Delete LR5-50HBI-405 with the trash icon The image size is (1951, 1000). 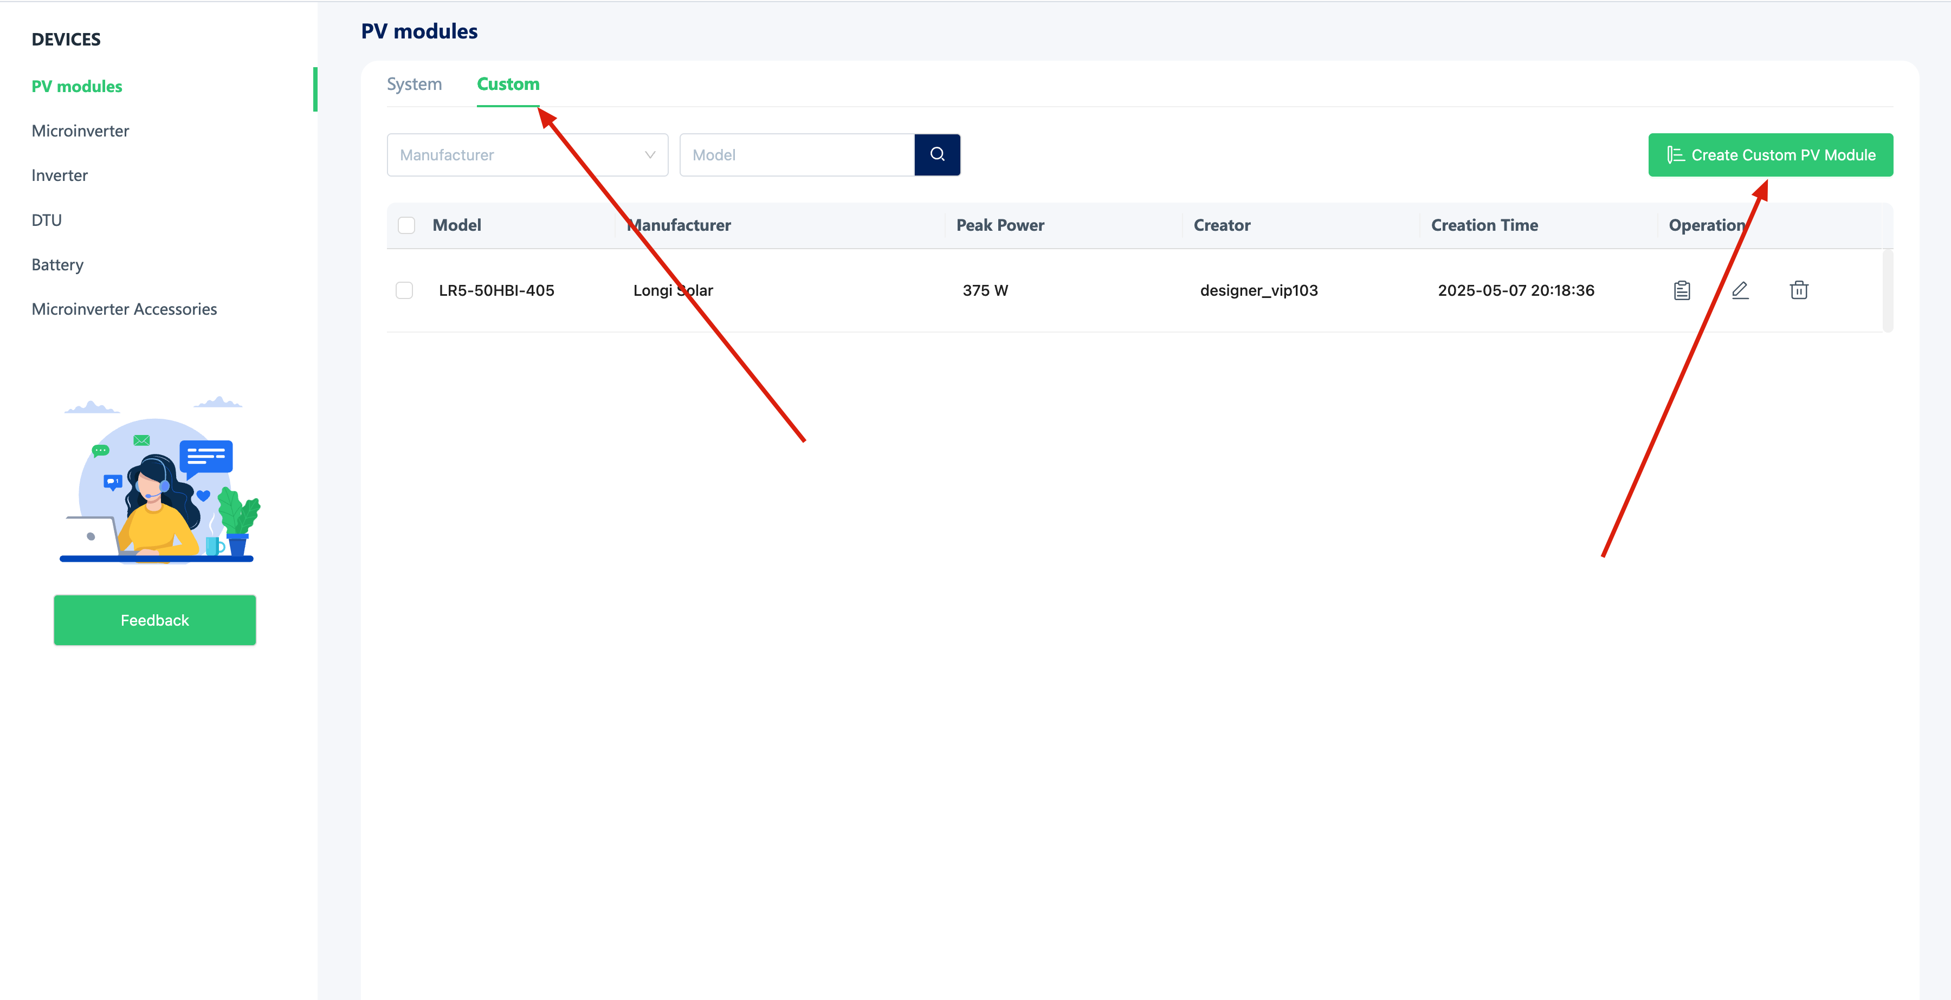(1799, 290)
